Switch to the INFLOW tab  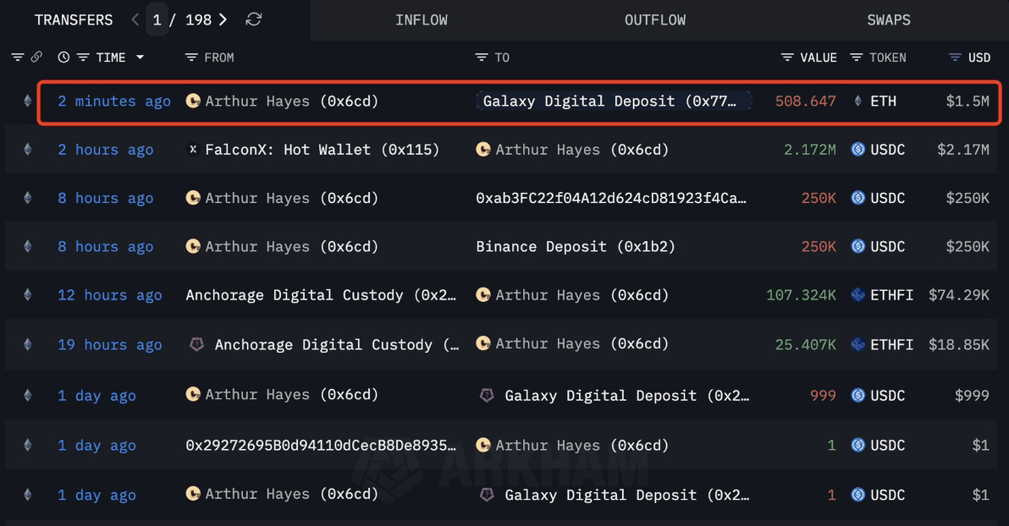coord(422,20)
